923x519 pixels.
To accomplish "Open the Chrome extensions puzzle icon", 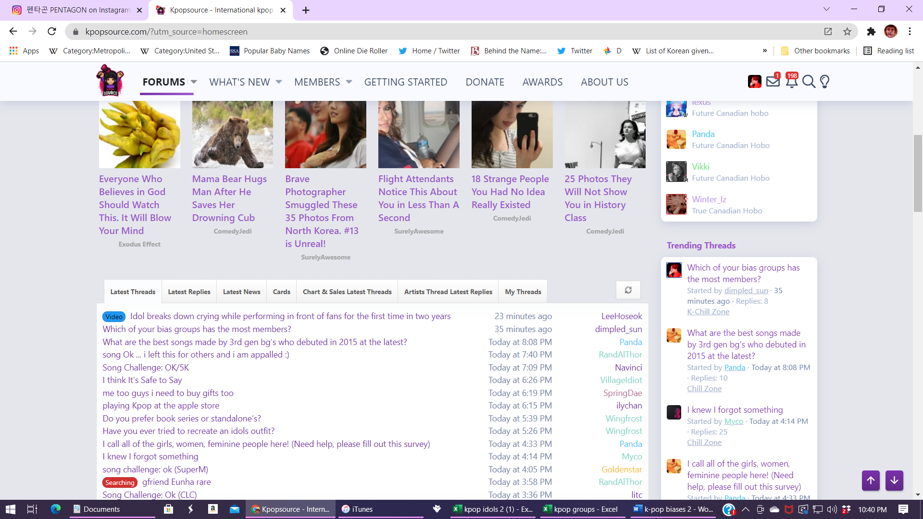I will pyautogui.click(x=871, y=32).
